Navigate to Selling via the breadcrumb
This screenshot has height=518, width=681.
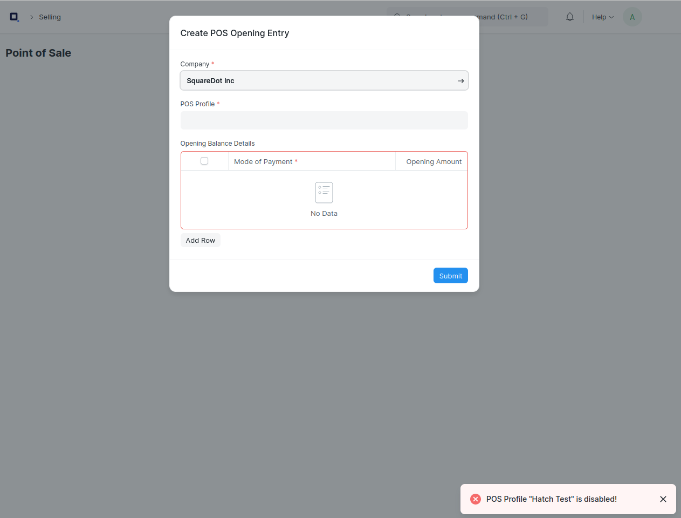tap(50, 17)
